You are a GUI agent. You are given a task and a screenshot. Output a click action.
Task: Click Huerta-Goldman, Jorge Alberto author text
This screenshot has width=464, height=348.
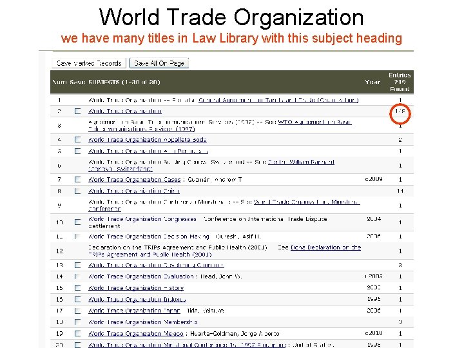coord(235,334)
